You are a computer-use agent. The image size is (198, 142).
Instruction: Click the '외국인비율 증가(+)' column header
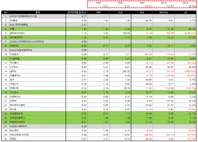point(77,12)
